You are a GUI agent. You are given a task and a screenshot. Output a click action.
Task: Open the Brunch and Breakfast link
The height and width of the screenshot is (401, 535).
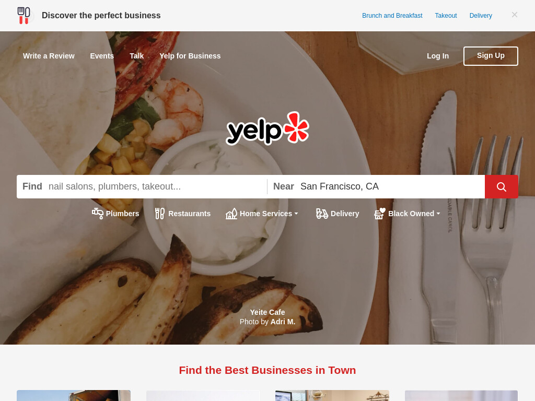(x=392, y=16)
